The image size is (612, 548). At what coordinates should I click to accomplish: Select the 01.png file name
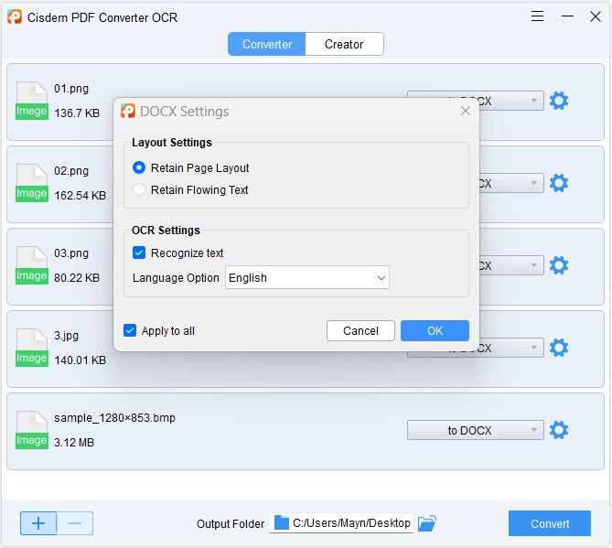(71, 89)
